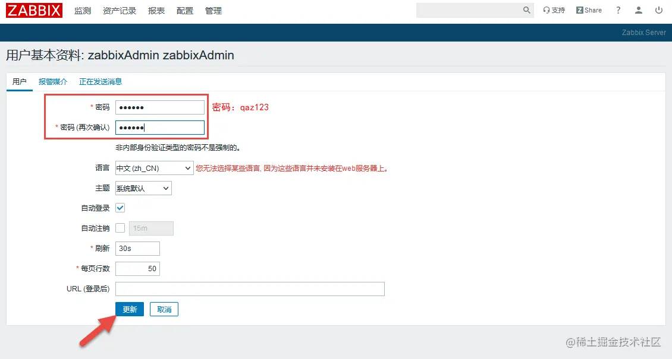Select the 刷新 field showing 30s
672x359 pixels.
(x=137, y=248)
